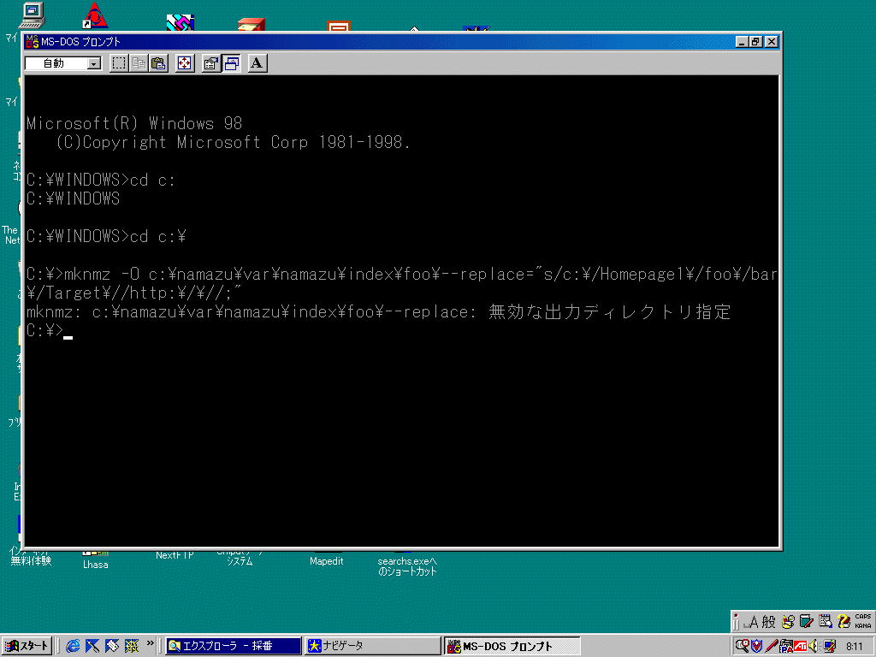This screenshot has height=657, width=876.
Task: Select the red triangle shortcut desktop icon
Action: (95, 15)
